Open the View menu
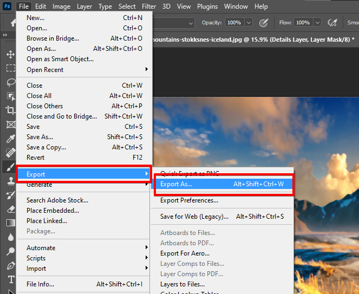 (x=184, y=6)
